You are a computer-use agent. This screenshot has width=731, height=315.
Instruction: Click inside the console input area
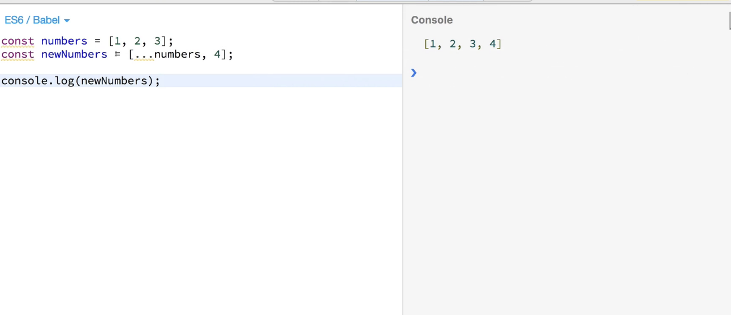pos(571,72)
